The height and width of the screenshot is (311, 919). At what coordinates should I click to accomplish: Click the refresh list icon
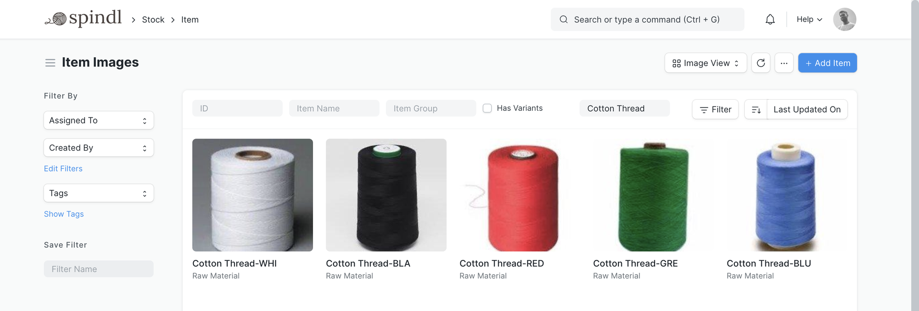pyautogui.click(x=761, y=63)
